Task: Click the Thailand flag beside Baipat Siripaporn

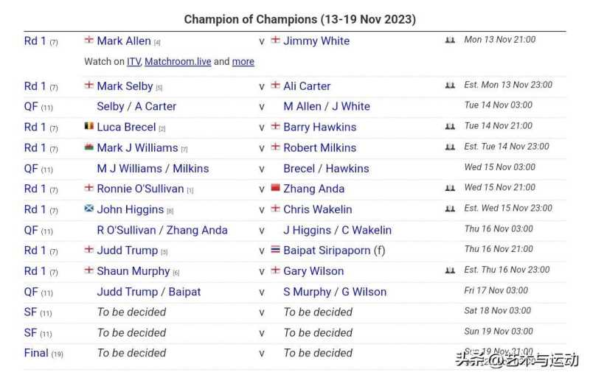Action: tap(276, 251)
